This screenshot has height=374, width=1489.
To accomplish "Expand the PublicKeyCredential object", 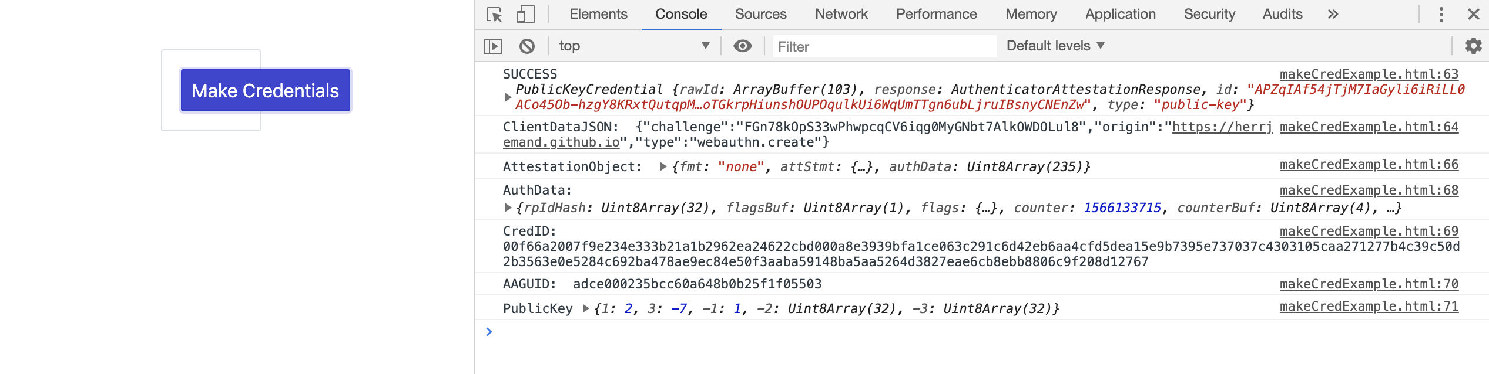I will pyautogui.click(x=508, y=97).
